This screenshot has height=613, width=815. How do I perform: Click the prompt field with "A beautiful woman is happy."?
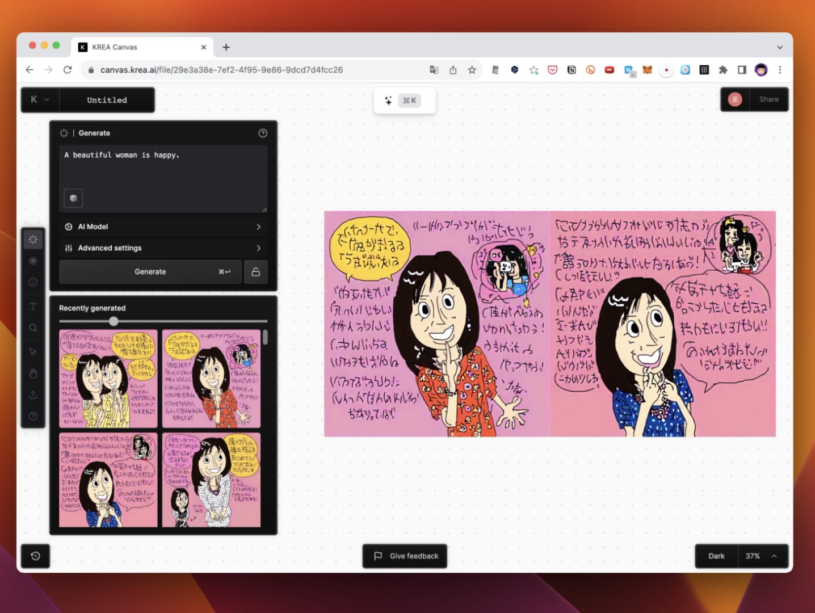(x=163, y=178)
